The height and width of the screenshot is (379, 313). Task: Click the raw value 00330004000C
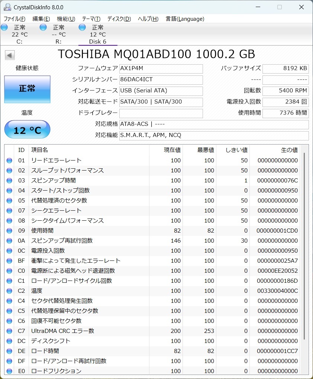[277, 291]
